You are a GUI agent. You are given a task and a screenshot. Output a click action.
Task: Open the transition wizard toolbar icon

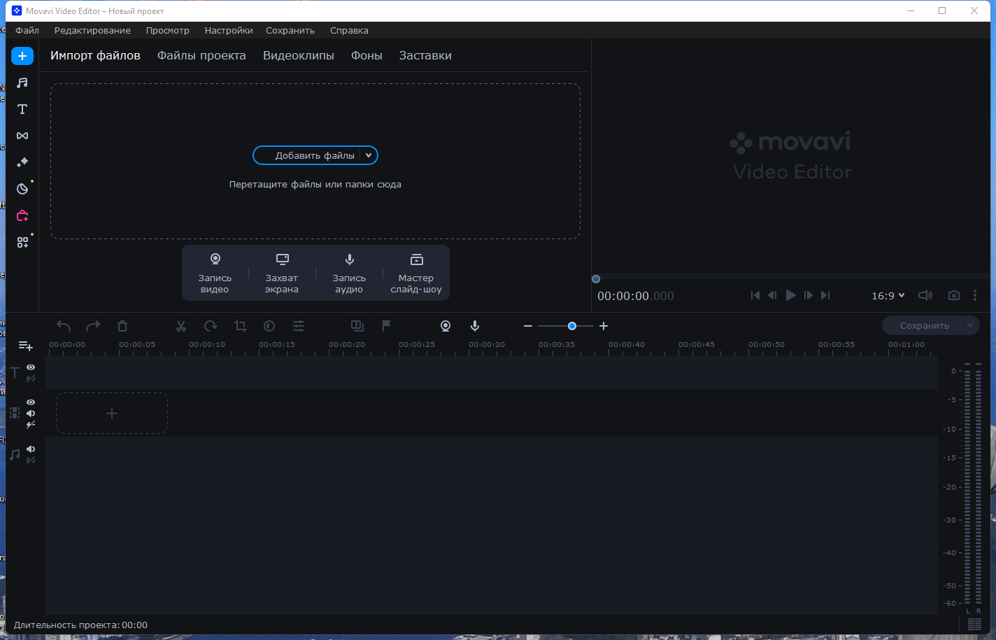(357, 326)
